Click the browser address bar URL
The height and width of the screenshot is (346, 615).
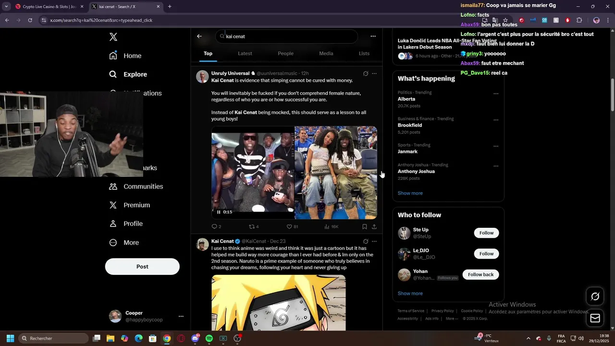point(101,20)
